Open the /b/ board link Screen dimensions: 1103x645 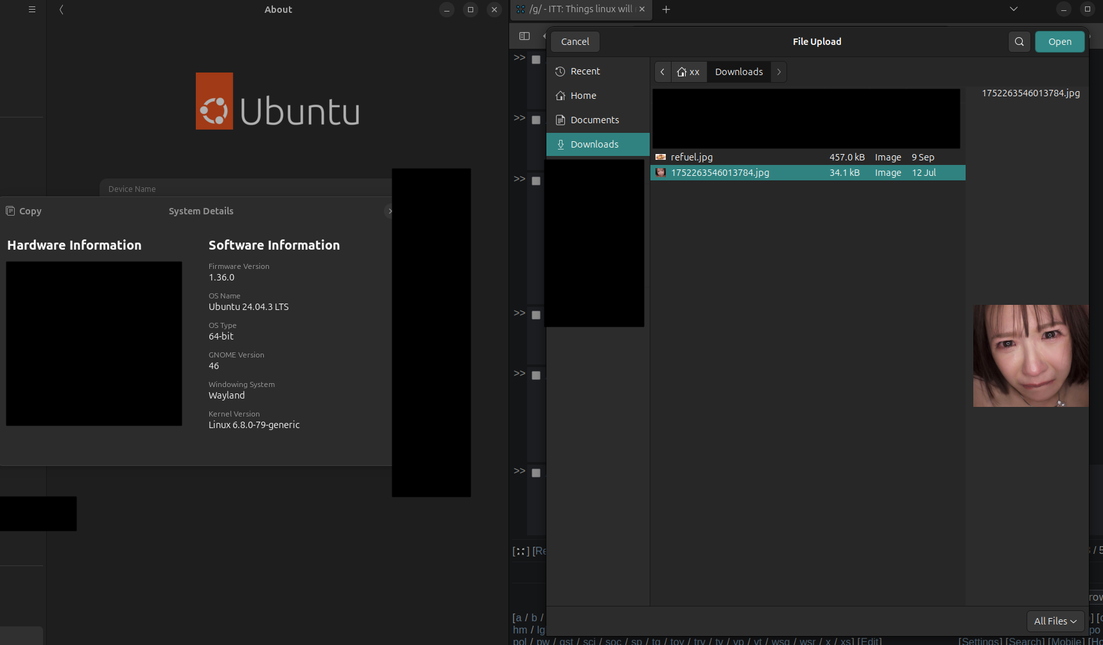[534, 618]
